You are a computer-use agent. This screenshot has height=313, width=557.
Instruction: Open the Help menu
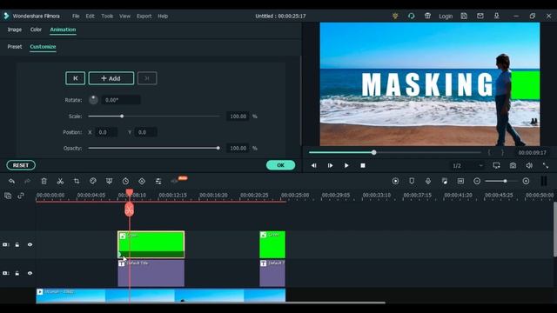[x=163, y=16]
